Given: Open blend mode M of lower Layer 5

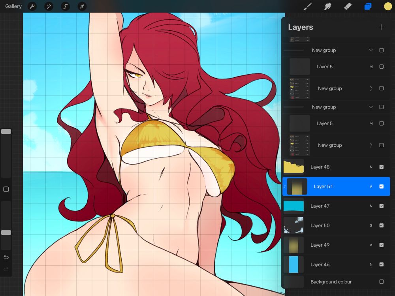Looking at the screenshot, I should pos(371,123).
